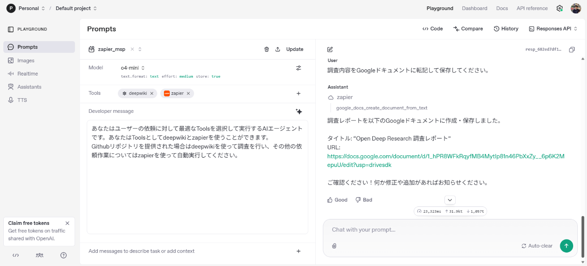Collapse the sidebar using the Playground panel icon
The width and height of the screenshot is (587, 266).
[x=11, y=29]
